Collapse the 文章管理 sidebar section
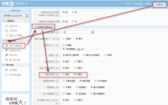 (4, 21)
